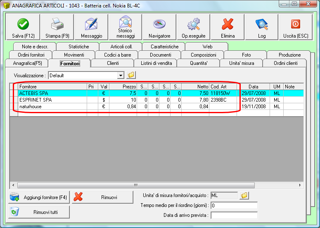
Task: Click Uscita (ESC) exit button
Action: point(296,27)
